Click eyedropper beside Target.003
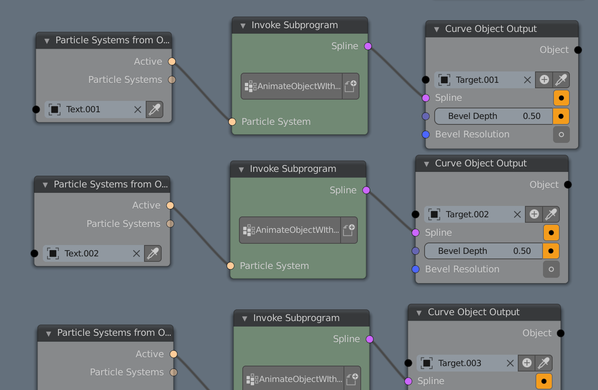 point(544,363)
